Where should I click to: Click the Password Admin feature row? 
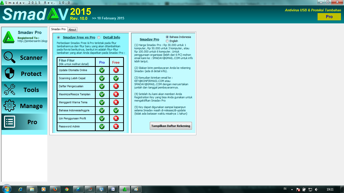click(x=76, y=126)
